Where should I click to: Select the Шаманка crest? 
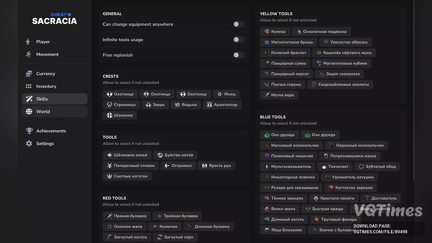[x=120, y=115]
